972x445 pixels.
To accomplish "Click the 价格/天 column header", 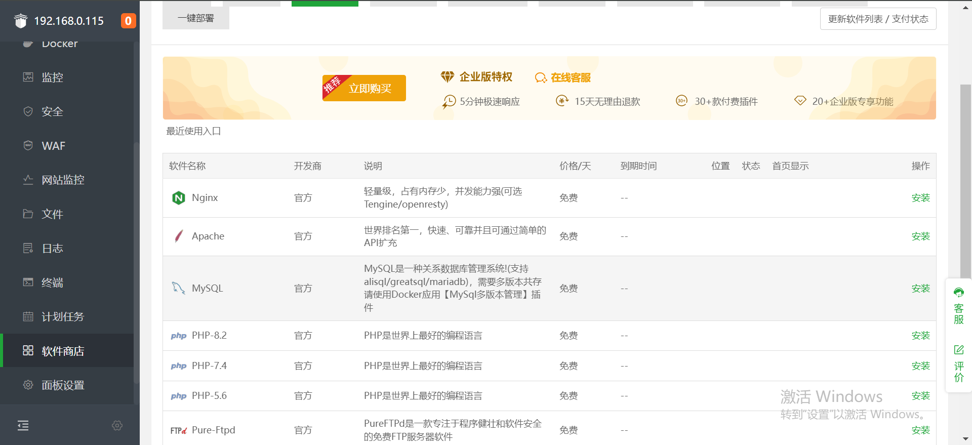I will click(x=575, y=166).
